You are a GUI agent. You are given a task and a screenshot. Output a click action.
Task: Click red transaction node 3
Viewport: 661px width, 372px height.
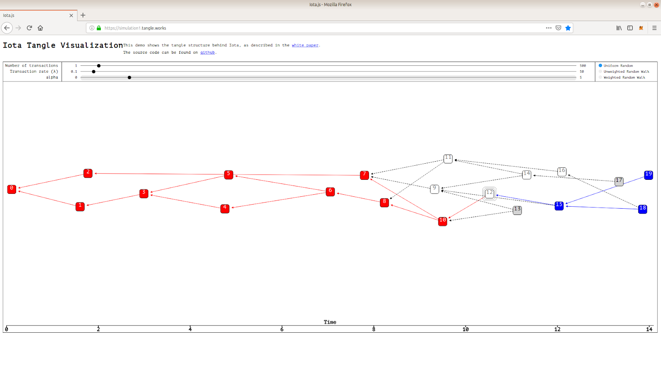144,193
